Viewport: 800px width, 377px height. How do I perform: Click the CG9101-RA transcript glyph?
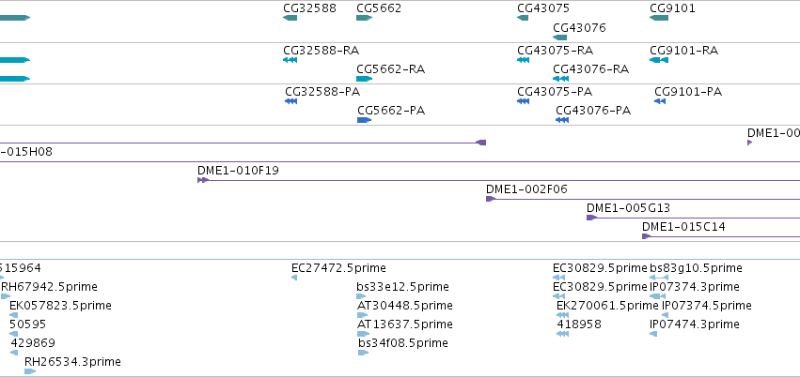pyautogui.click(x=659, y=60)
